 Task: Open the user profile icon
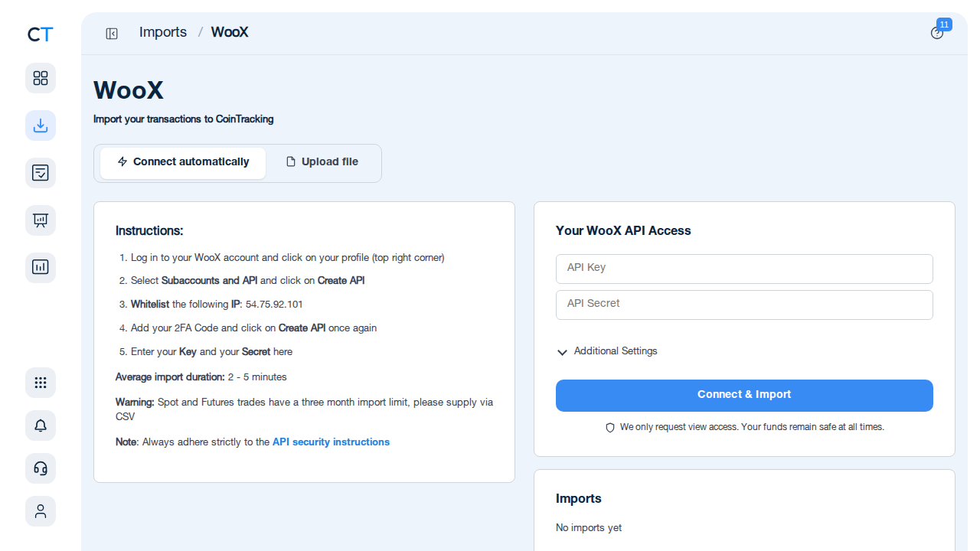[x=41, y=511]
